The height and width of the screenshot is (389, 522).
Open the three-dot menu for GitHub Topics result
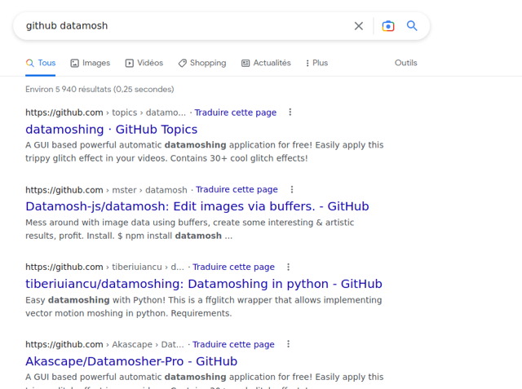[290, 113]
